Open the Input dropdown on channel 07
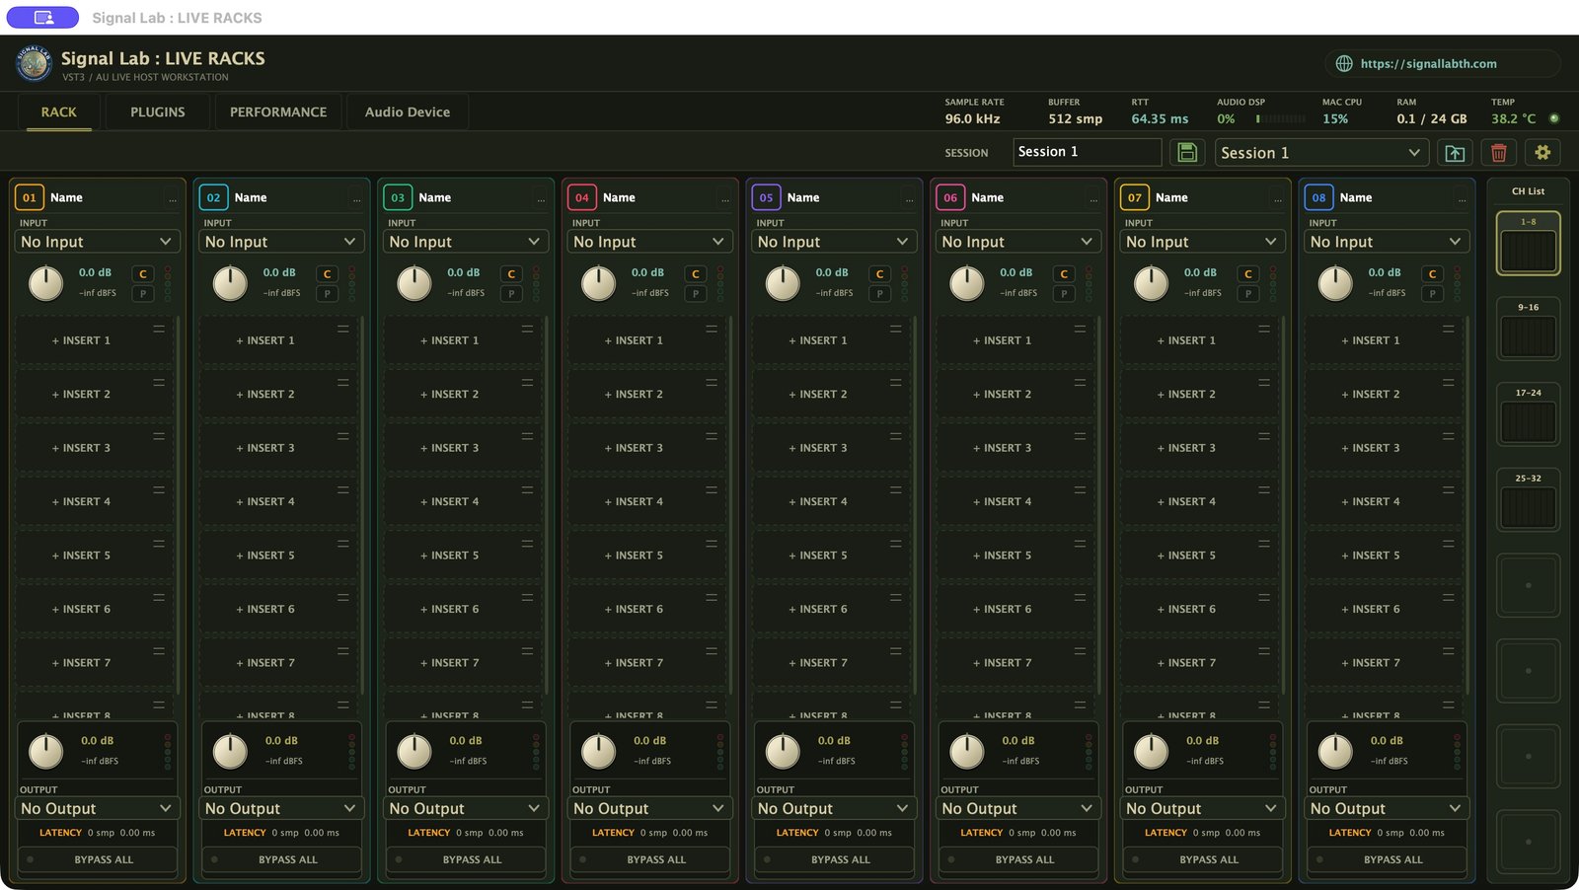 pyautogui.click(x=1201, y=242)
